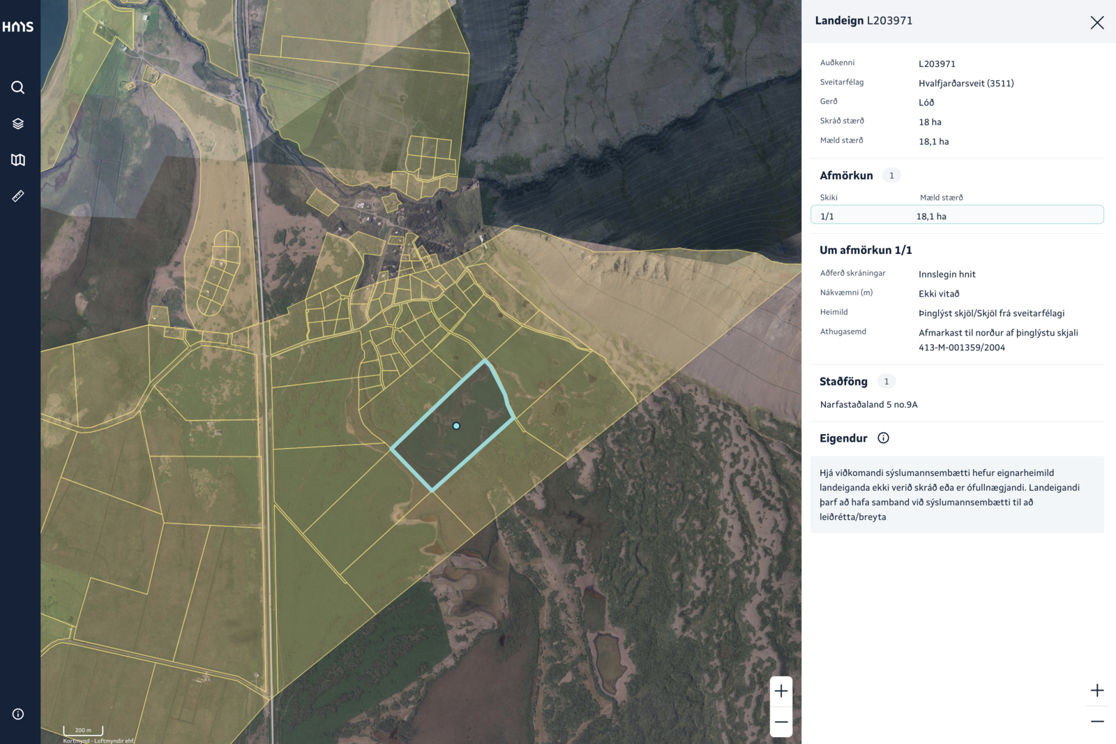Click the Narfastaðaland 5 no.9A address

[868, 405]
